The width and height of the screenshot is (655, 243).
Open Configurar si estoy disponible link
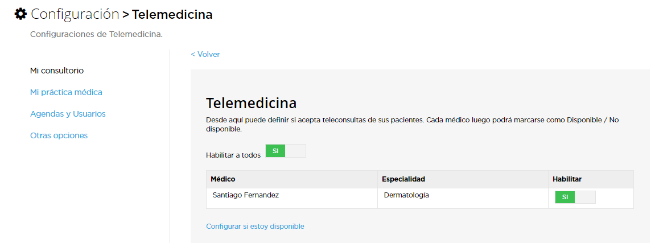tap(256, 226)
